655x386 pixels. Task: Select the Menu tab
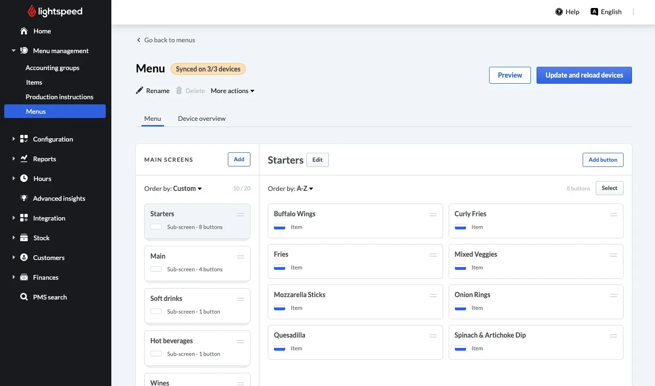pos(153,118)
